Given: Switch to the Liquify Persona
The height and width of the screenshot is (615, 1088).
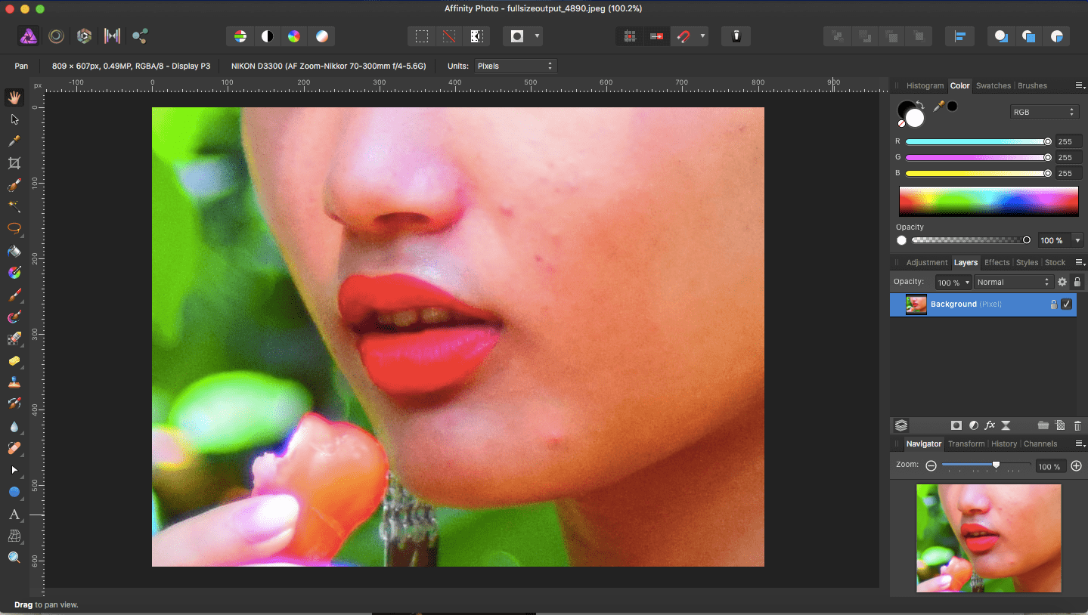Looking at the screenshot, I should (x=56, y=36).
